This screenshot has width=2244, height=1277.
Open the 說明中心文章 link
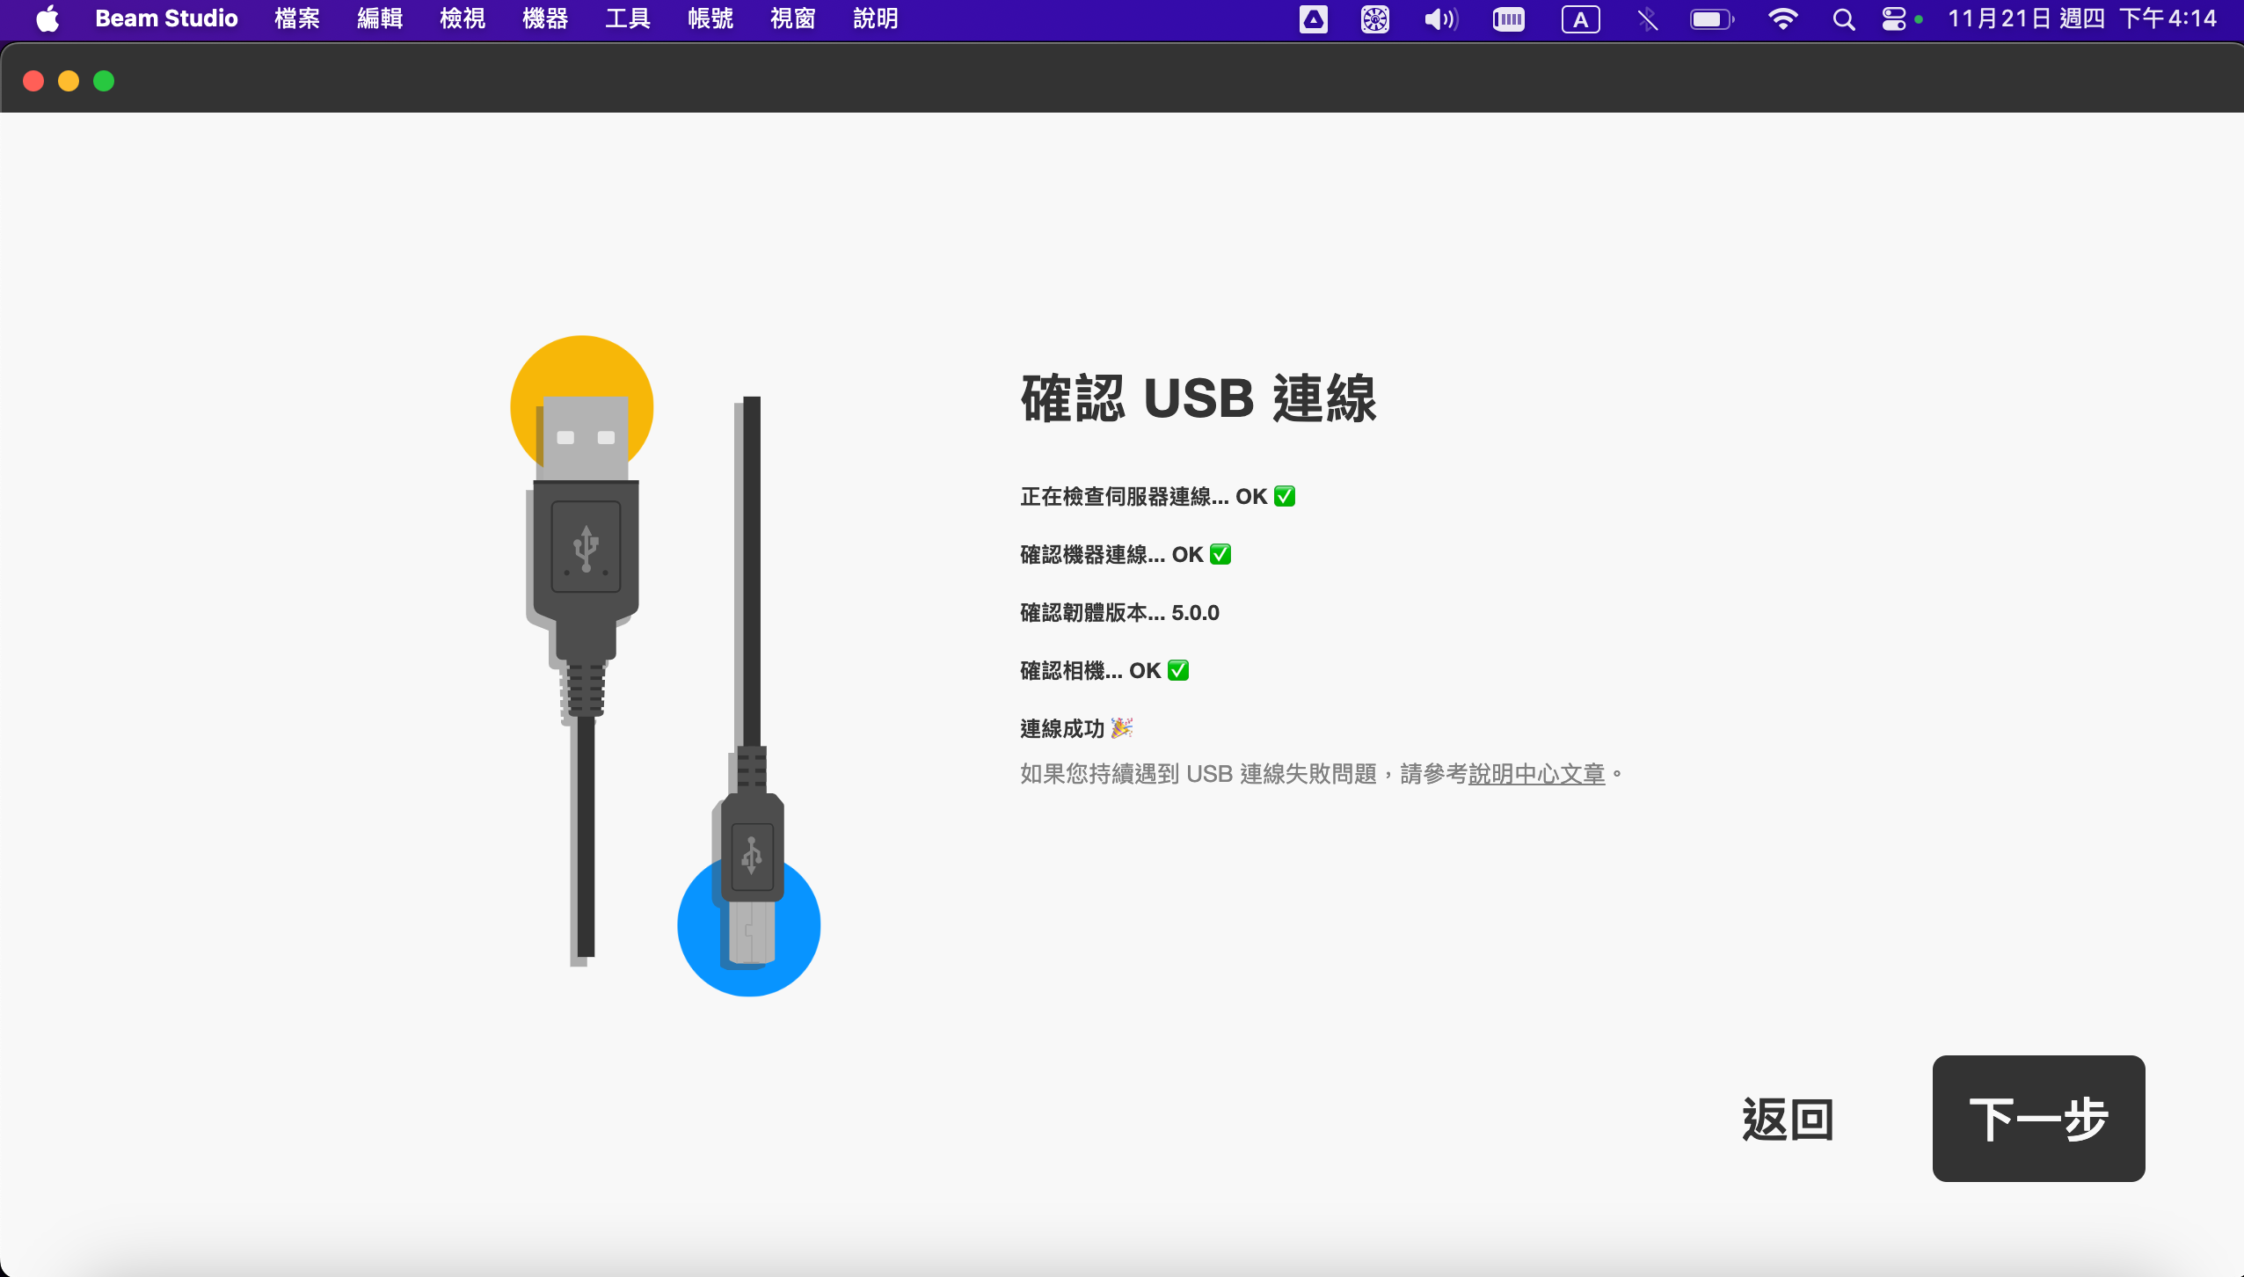[1536, 774]
